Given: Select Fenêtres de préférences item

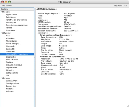Looking at the screenshot, I should [17, 20].
